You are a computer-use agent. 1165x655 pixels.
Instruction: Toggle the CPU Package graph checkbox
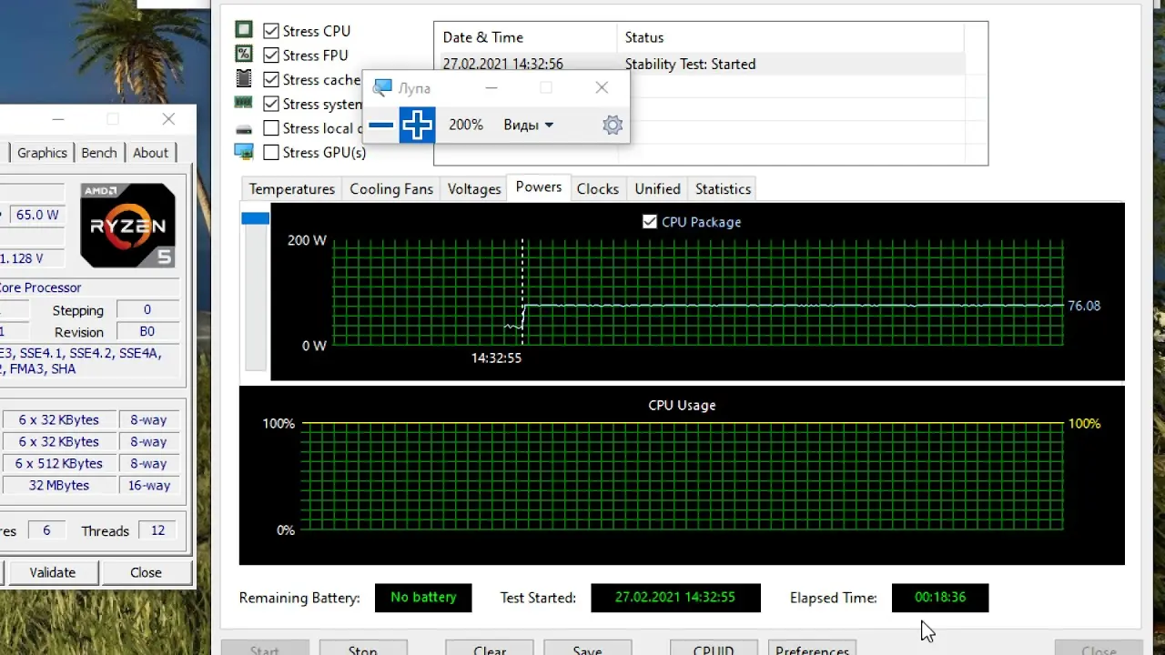pos(650,222)
